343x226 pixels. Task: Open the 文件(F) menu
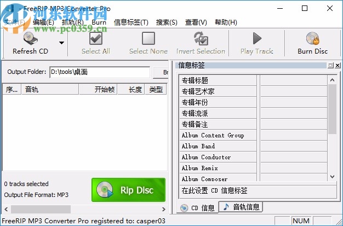tap(15, 22)
